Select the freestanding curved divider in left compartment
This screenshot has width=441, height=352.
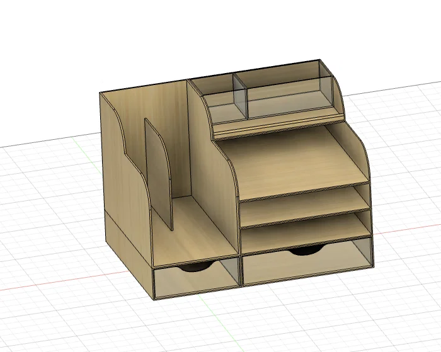[158, 174]
